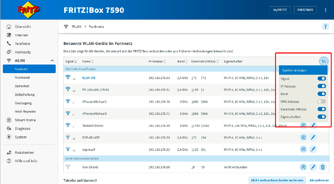Open the ELAN-IR5 device link
Viewport: 334px width, 184px height.
pyautogui.click(x=89, y=78)
